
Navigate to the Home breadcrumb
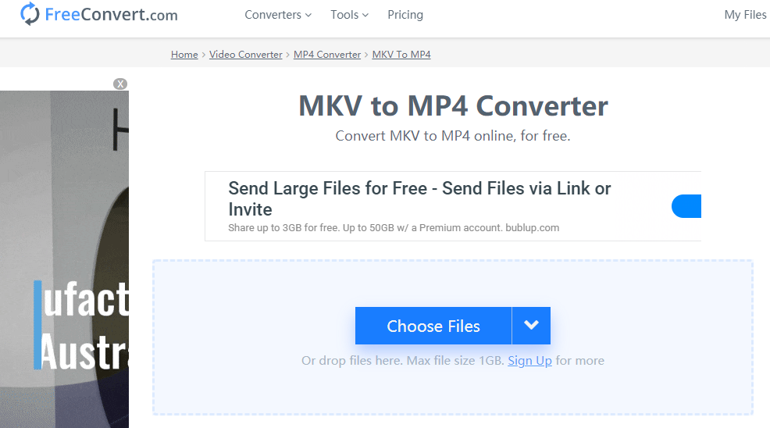(184, 55)
